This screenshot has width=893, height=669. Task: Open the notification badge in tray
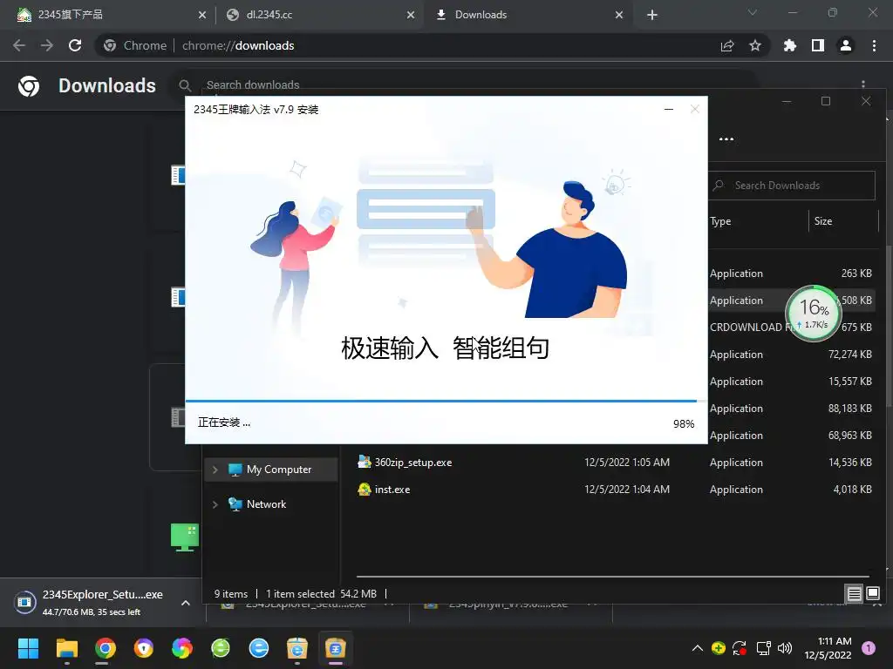click(x=869, y=648)
